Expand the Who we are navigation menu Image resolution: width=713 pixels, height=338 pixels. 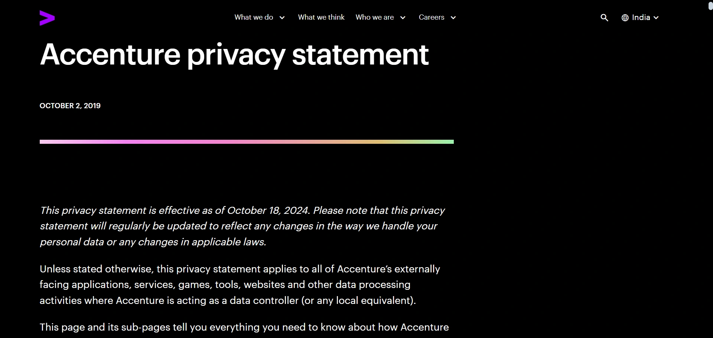point(375,17)
